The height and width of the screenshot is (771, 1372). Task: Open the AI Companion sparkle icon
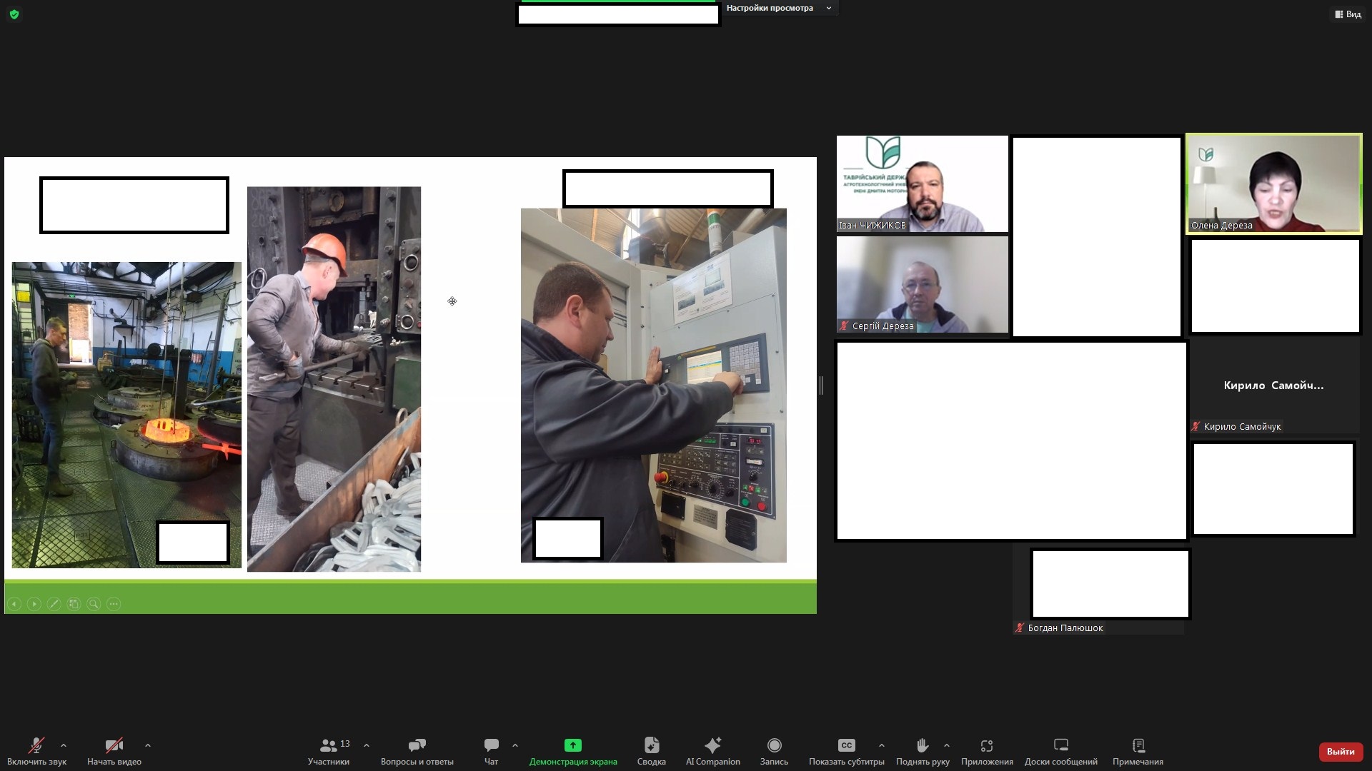click(712, 746)
